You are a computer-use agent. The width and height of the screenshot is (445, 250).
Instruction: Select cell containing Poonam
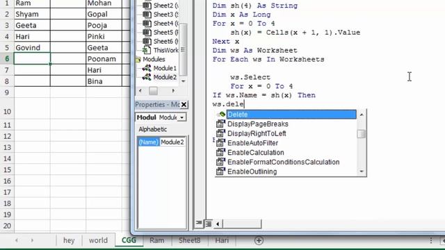click(x=104, y=59)
